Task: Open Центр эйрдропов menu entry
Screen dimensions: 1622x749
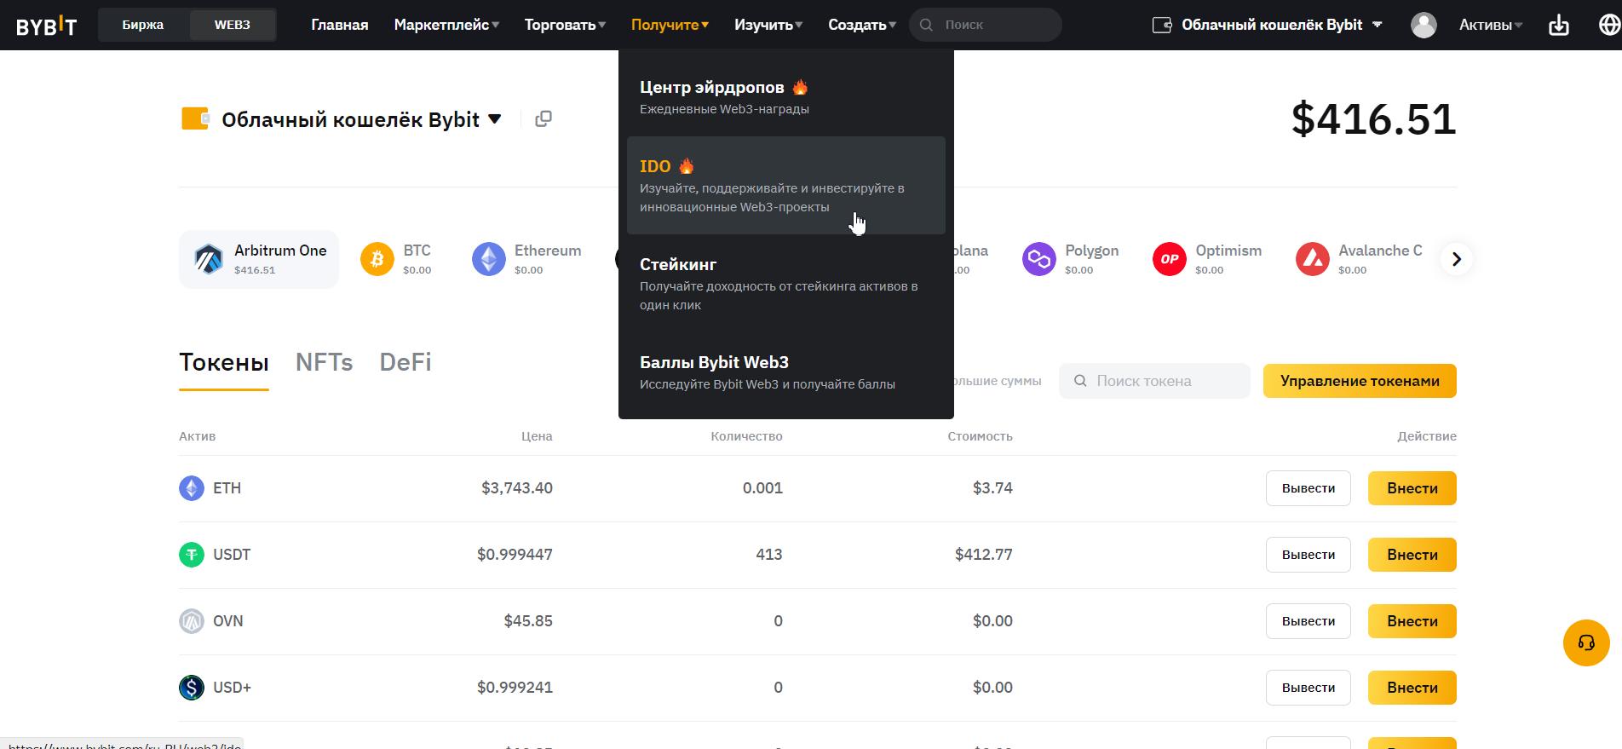Action: 786,97
